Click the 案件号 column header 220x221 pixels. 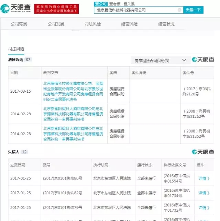[x=188, y=73]
